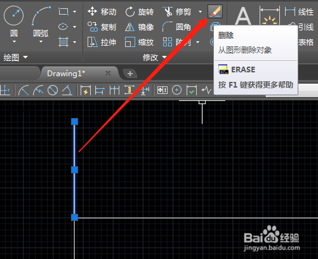
Task: Expand the Modify (修改) panel
Action: tap(155, 57)
